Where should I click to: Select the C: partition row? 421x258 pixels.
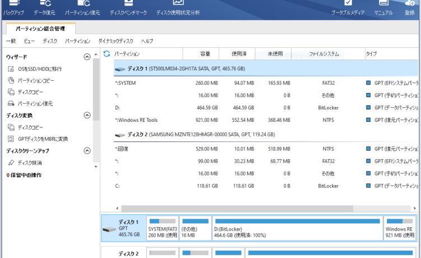coord(266,186)
